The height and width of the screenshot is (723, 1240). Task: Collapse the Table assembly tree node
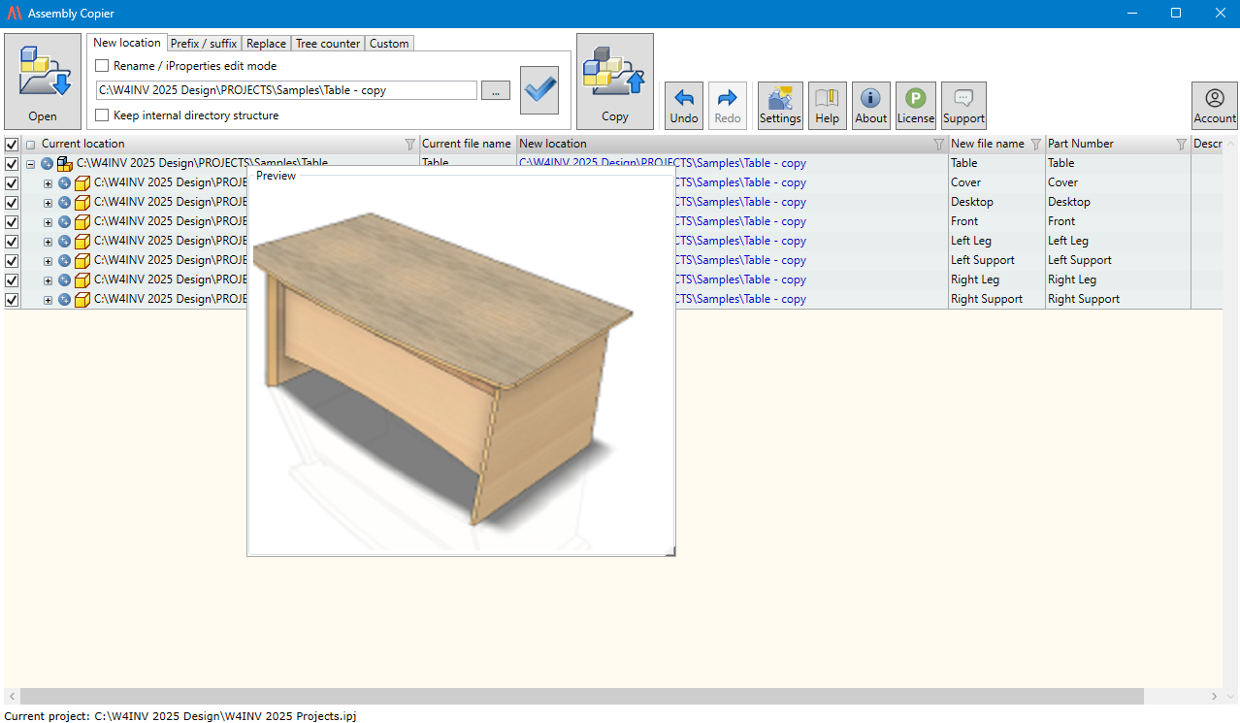click(30, 164)
